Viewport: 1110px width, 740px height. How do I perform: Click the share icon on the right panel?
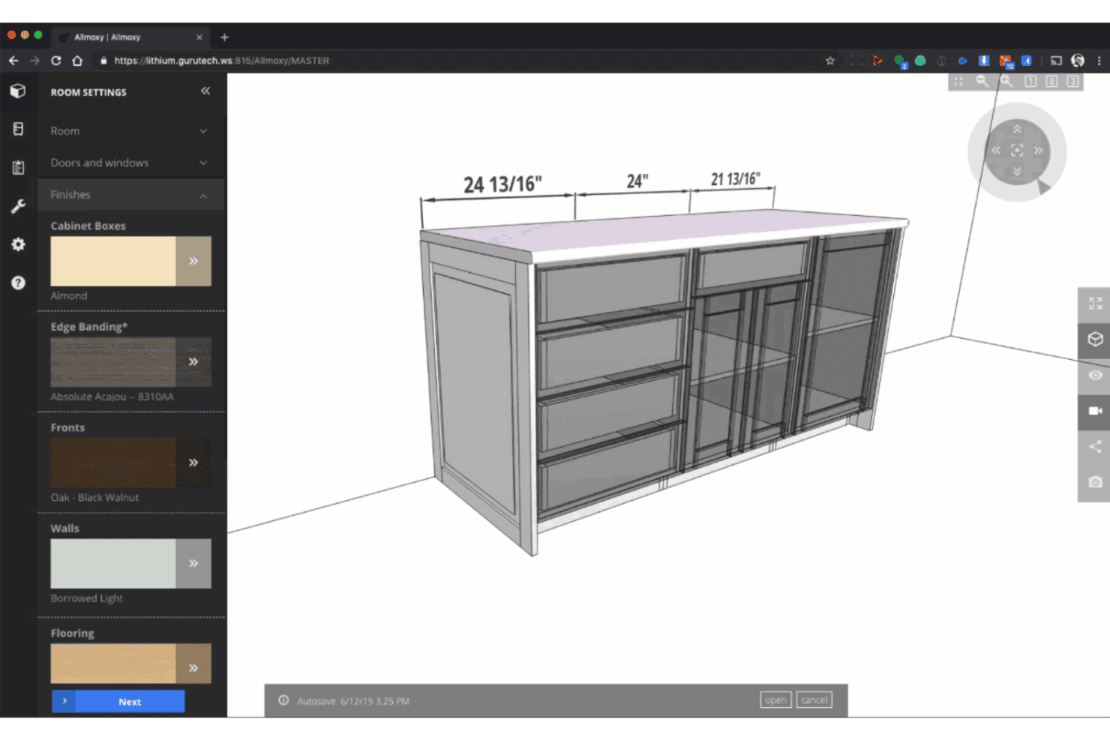coord(1095,447)
